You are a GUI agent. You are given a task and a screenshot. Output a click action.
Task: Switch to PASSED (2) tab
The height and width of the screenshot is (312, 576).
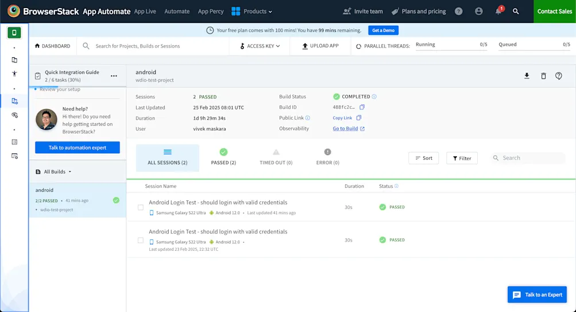(x=223, y=158)
